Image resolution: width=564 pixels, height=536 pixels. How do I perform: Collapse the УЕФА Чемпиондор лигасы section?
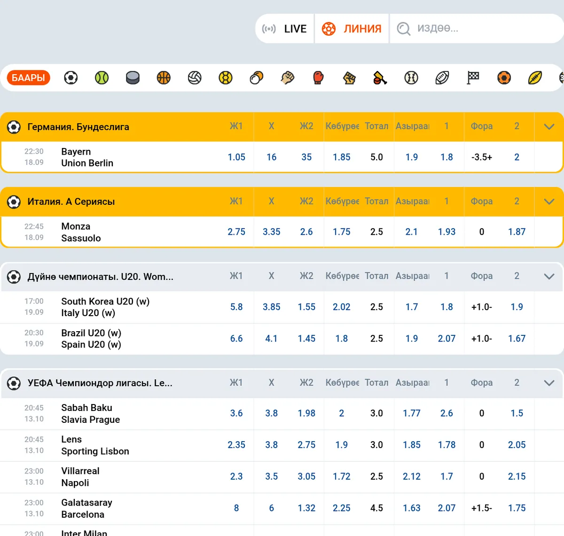pos(549,383)
